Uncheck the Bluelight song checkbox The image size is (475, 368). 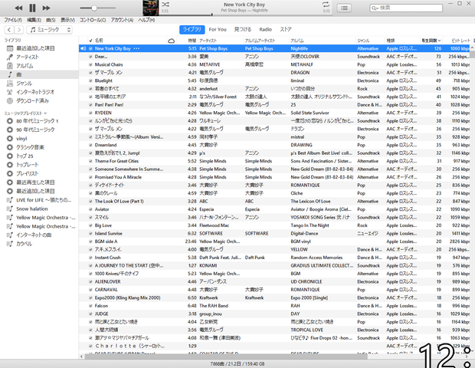click(90, 80)
